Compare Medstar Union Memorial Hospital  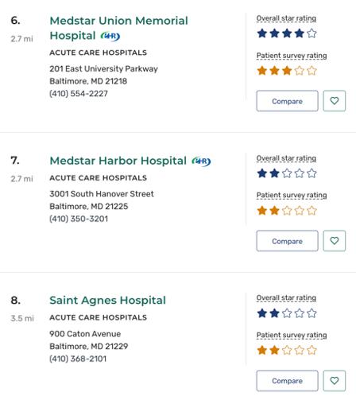pos(287,101)
